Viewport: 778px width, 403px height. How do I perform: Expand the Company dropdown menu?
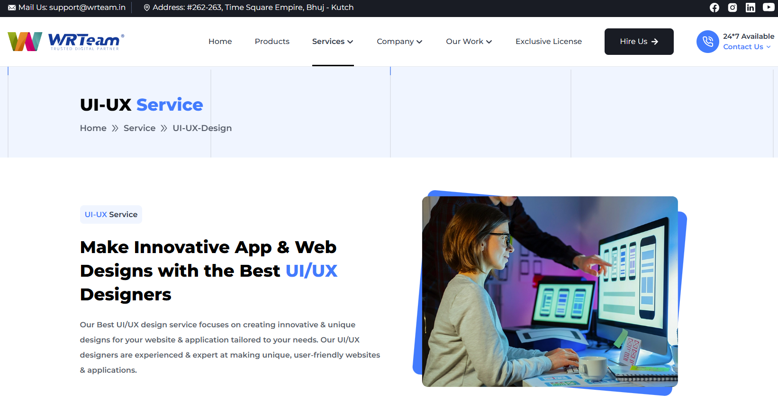[399, 42]
